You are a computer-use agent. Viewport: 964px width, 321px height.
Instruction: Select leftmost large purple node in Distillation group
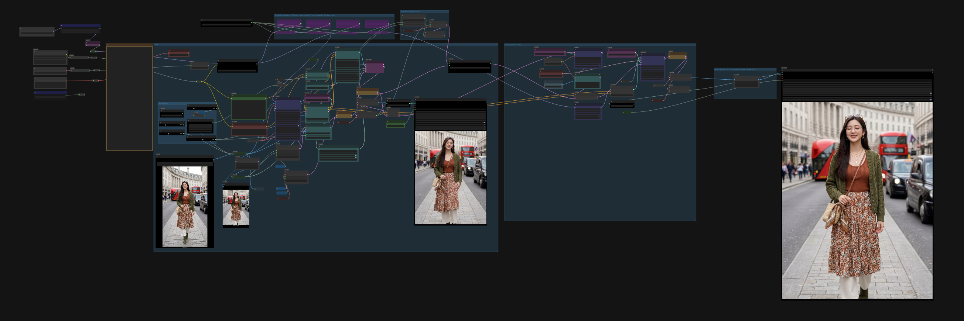click(x=289, y=23)
